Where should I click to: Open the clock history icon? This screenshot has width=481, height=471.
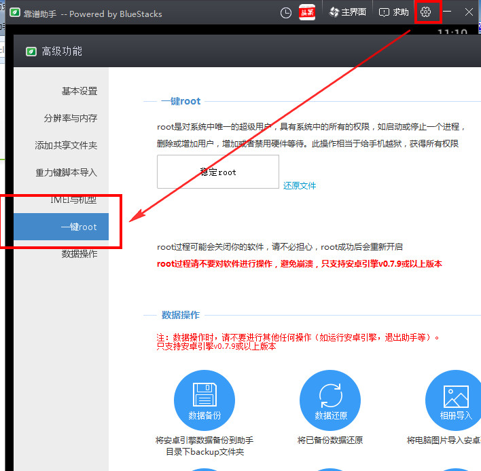coord(286,12)
